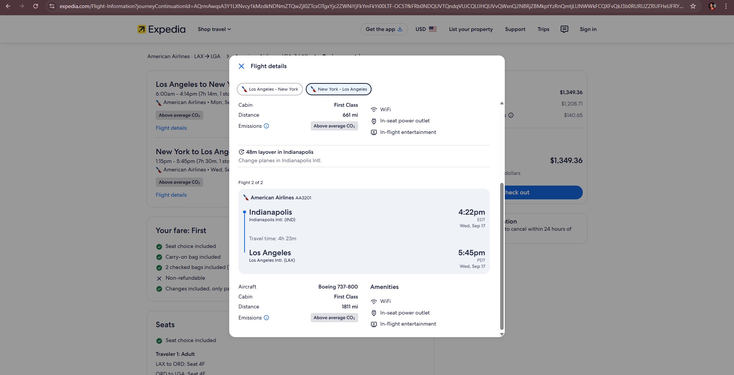Bookmark this page with the star icon
Image resolution: width=734 pixels, height=375 pixels.
[x=693, y=6]
